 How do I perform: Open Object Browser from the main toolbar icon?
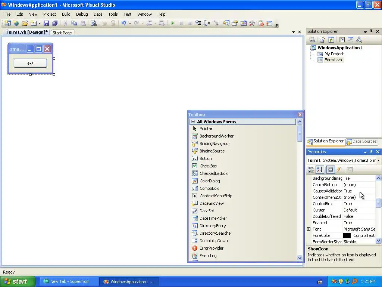(x=243, y=23)
